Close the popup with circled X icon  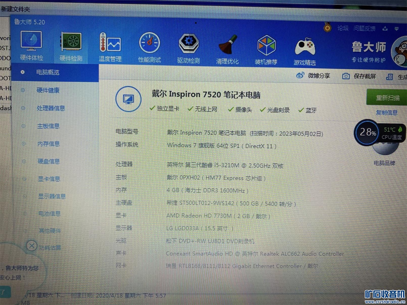pos(32,245)
